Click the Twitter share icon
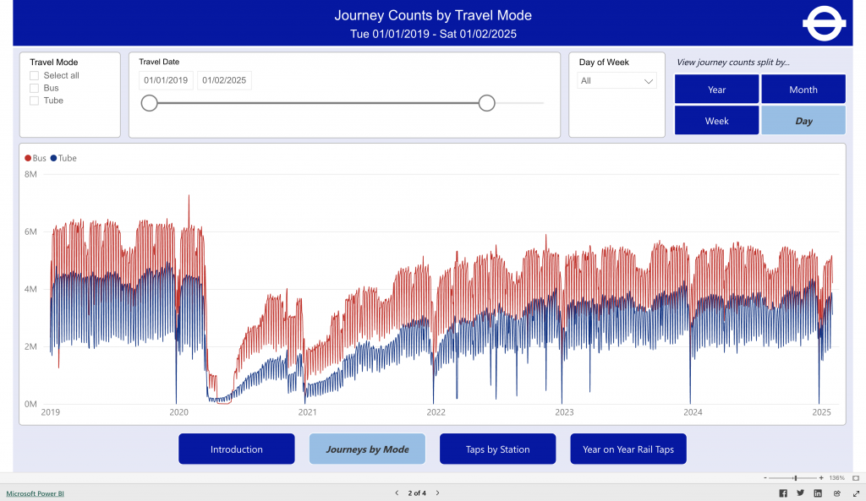The width and height of the screenshot is (866, 501). pos(800,493)
